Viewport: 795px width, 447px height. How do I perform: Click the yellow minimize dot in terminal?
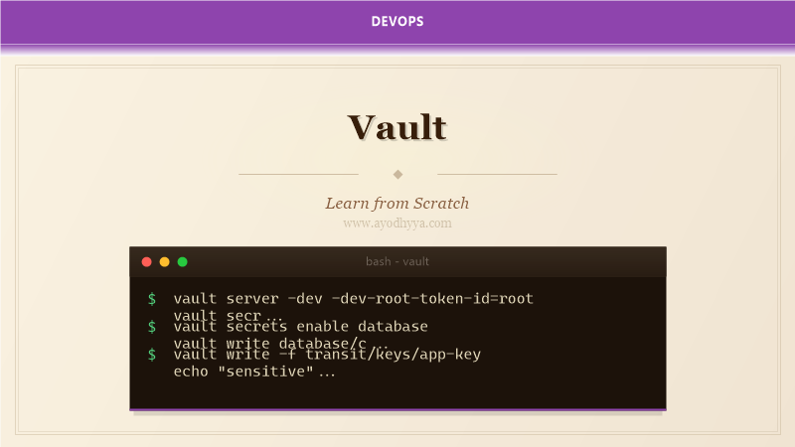[x=164, y=261]
